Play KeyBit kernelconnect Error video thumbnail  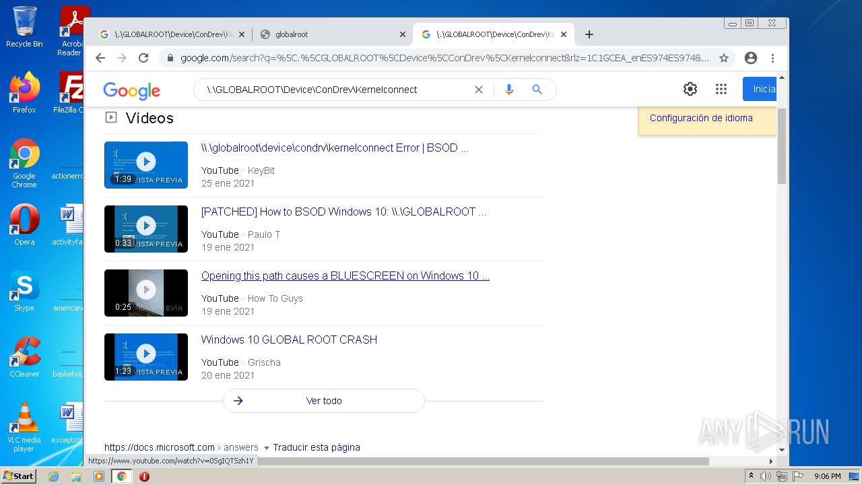146,165
